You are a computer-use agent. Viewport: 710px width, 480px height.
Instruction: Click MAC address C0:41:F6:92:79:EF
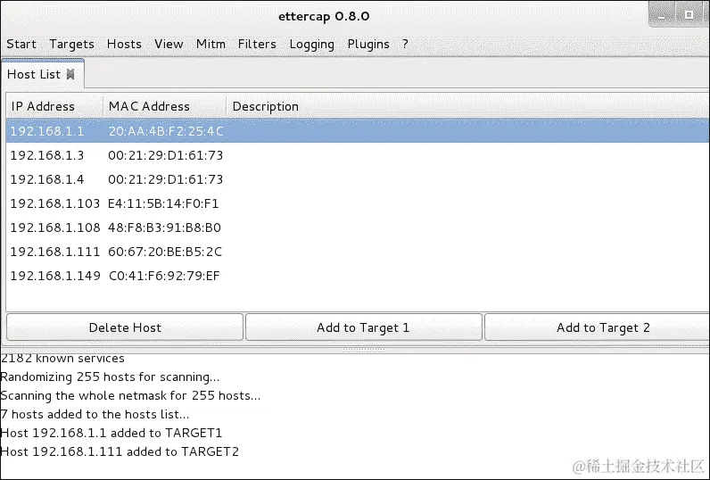pyautogui.click(x=164, y=276)
